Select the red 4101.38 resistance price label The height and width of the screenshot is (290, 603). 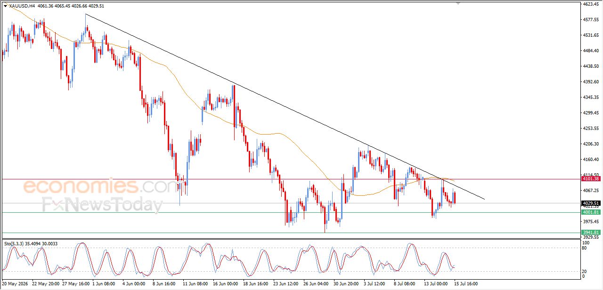pyautogui.click(x=591, y=179)
